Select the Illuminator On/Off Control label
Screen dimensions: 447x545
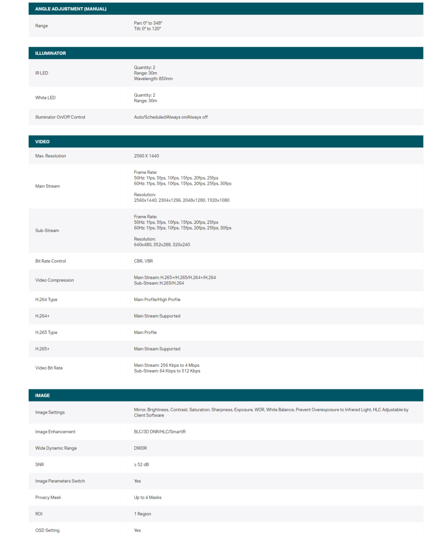click(60, 117)
